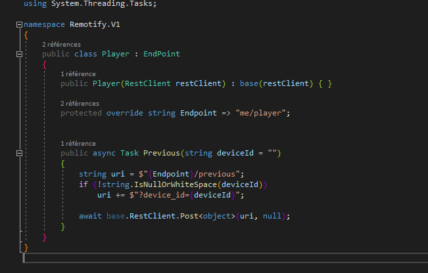Click 'await' keyword

[90, 216]
